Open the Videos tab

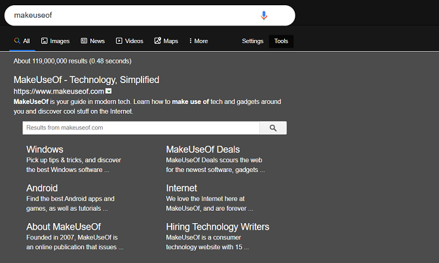130,41
